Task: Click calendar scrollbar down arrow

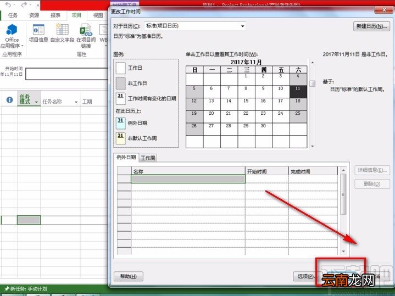Action: pos(313,146)
